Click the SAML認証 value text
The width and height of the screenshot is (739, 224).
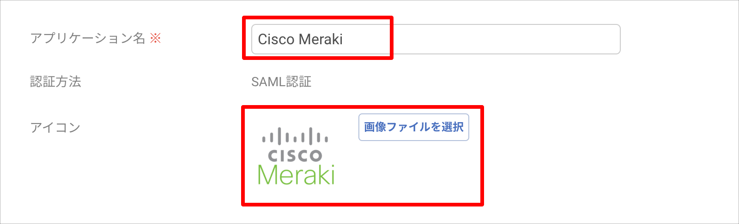pyautogui.click(x=281, y=82)
